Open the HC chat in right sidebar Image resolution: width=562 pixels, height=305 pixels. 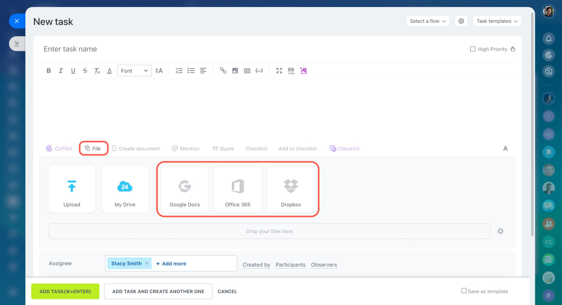549,135
